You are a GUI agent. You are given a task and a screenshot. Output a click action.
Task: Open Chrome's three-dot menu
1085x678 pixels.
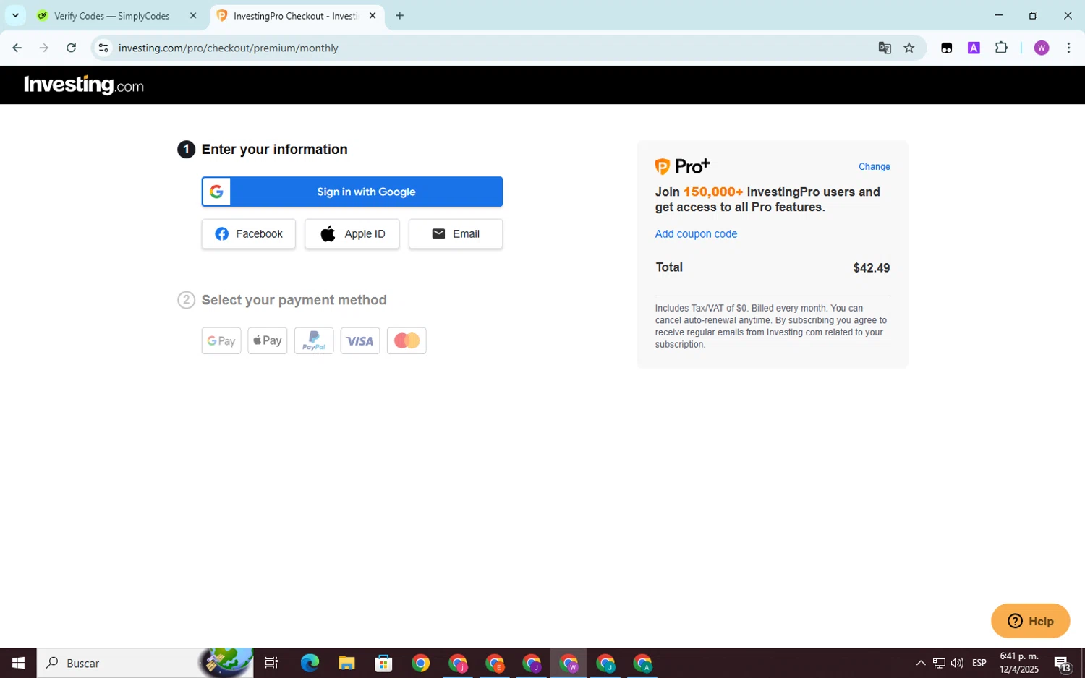1068,48
